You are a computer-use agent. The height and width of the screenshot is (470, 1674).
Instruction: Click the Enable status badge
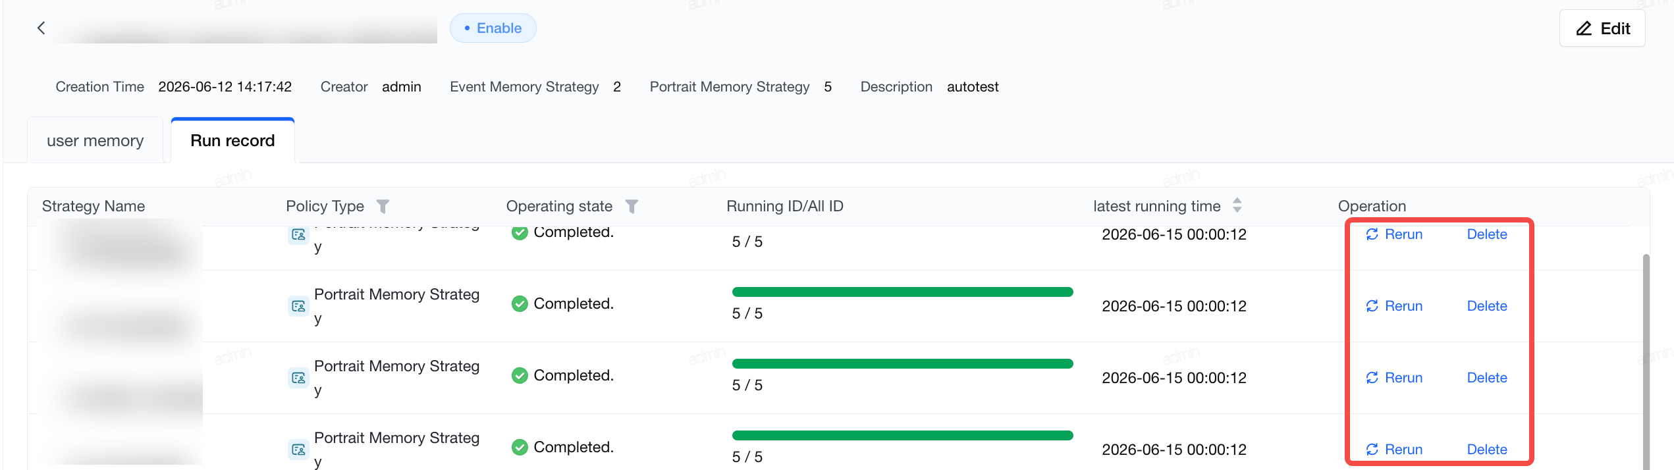tap(493, 28)
